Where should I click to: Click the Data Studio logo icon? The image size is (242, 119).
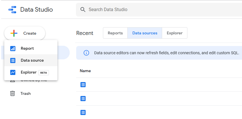(x=12, y=10)
